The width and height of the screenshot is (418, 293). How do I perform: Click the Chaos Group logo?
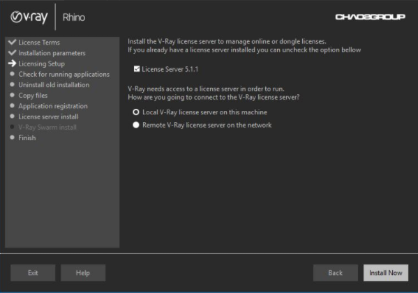(371, 17)
